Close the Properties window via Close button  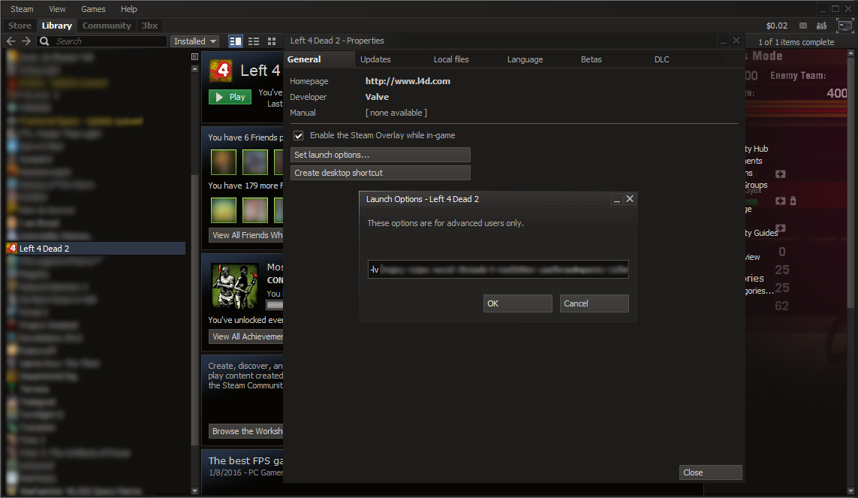coord(710,472)
